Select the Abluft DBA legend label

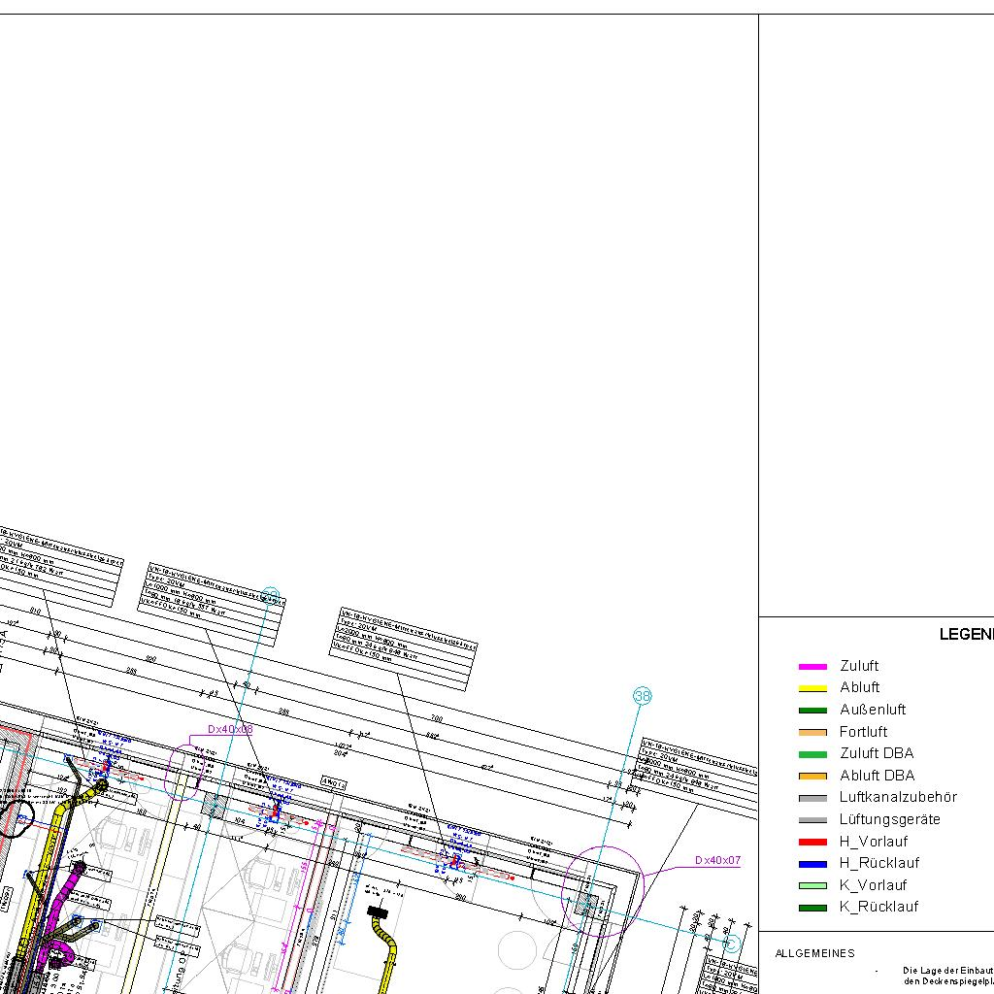coord(877,776)
